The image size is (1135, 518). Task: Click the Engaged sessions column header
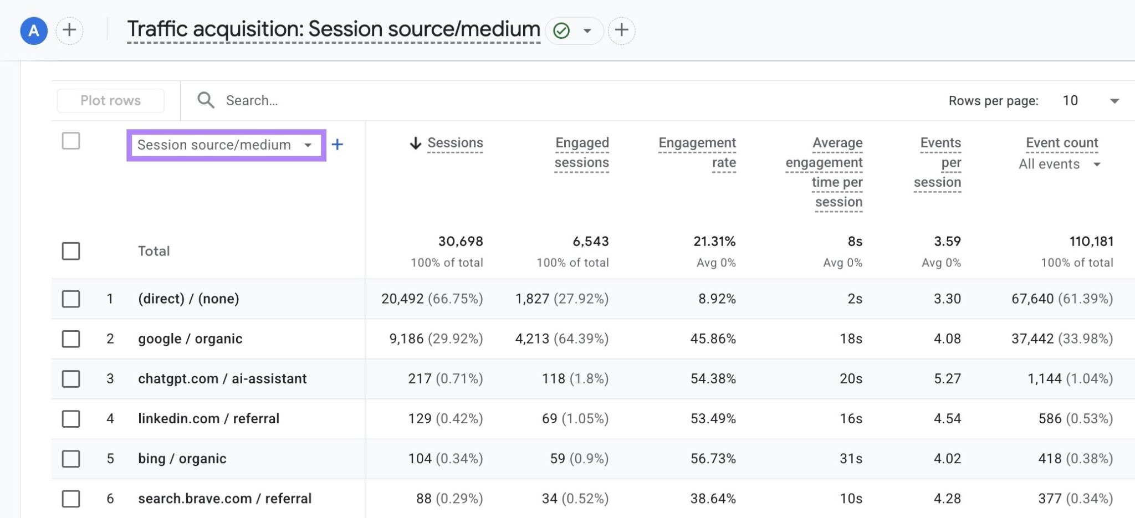click(x=581, y=153)
